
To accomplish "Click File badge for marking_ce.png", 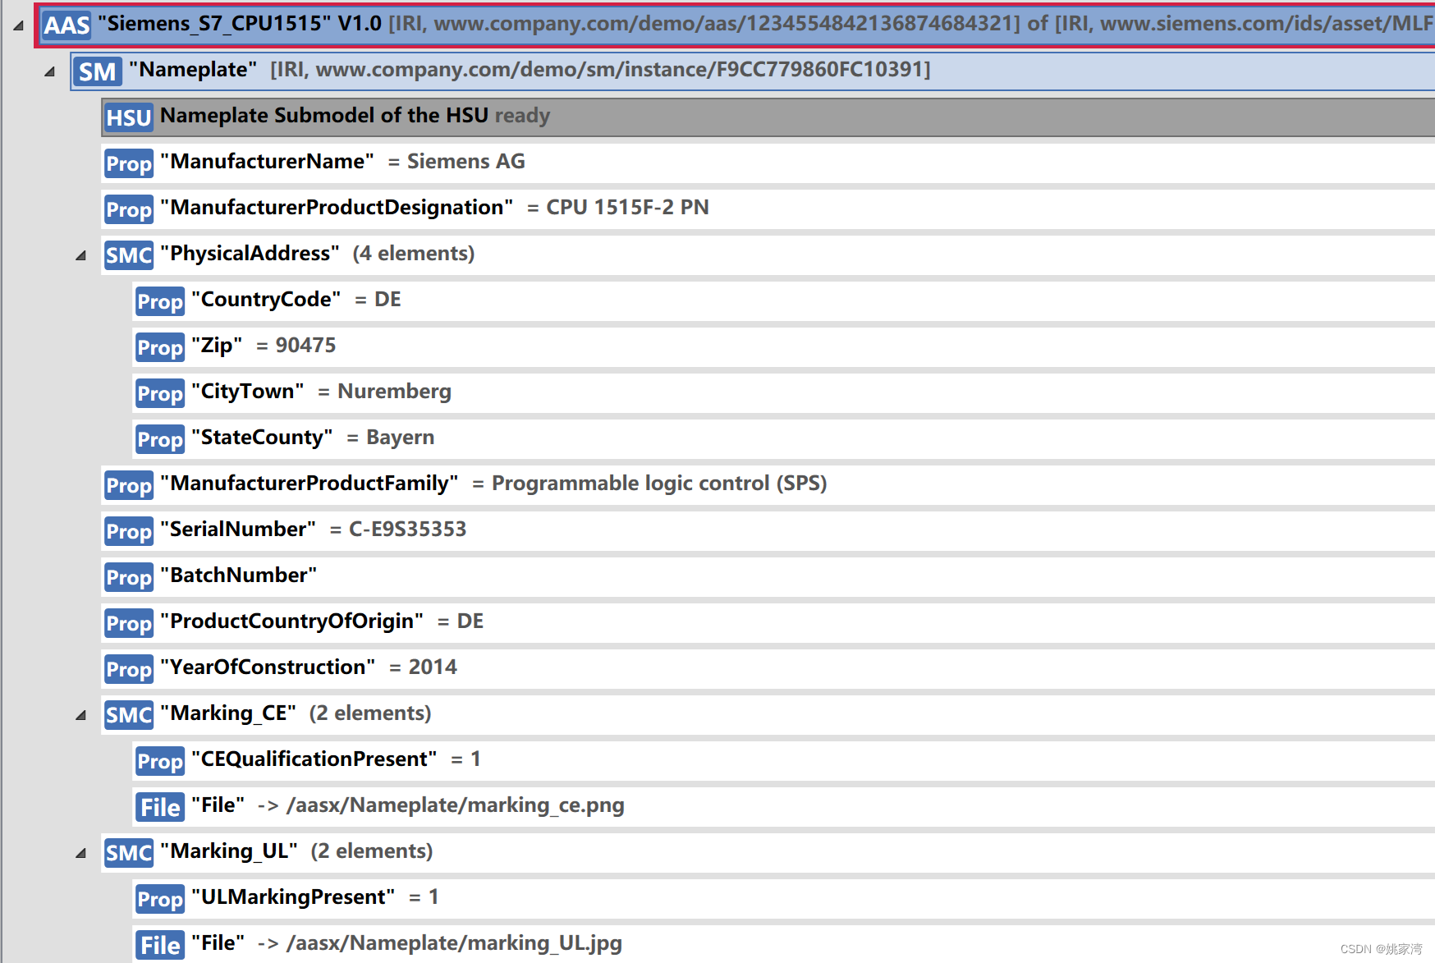I will coord(160,807).
